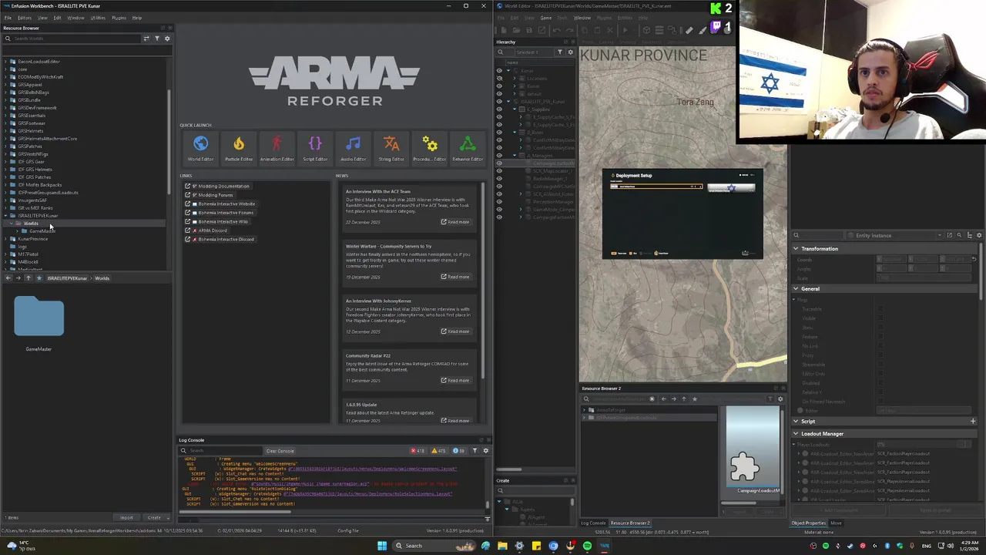986x555 pixels.
Task: Open Resource Browser settings gear icon
Action: tap(167, 39)
